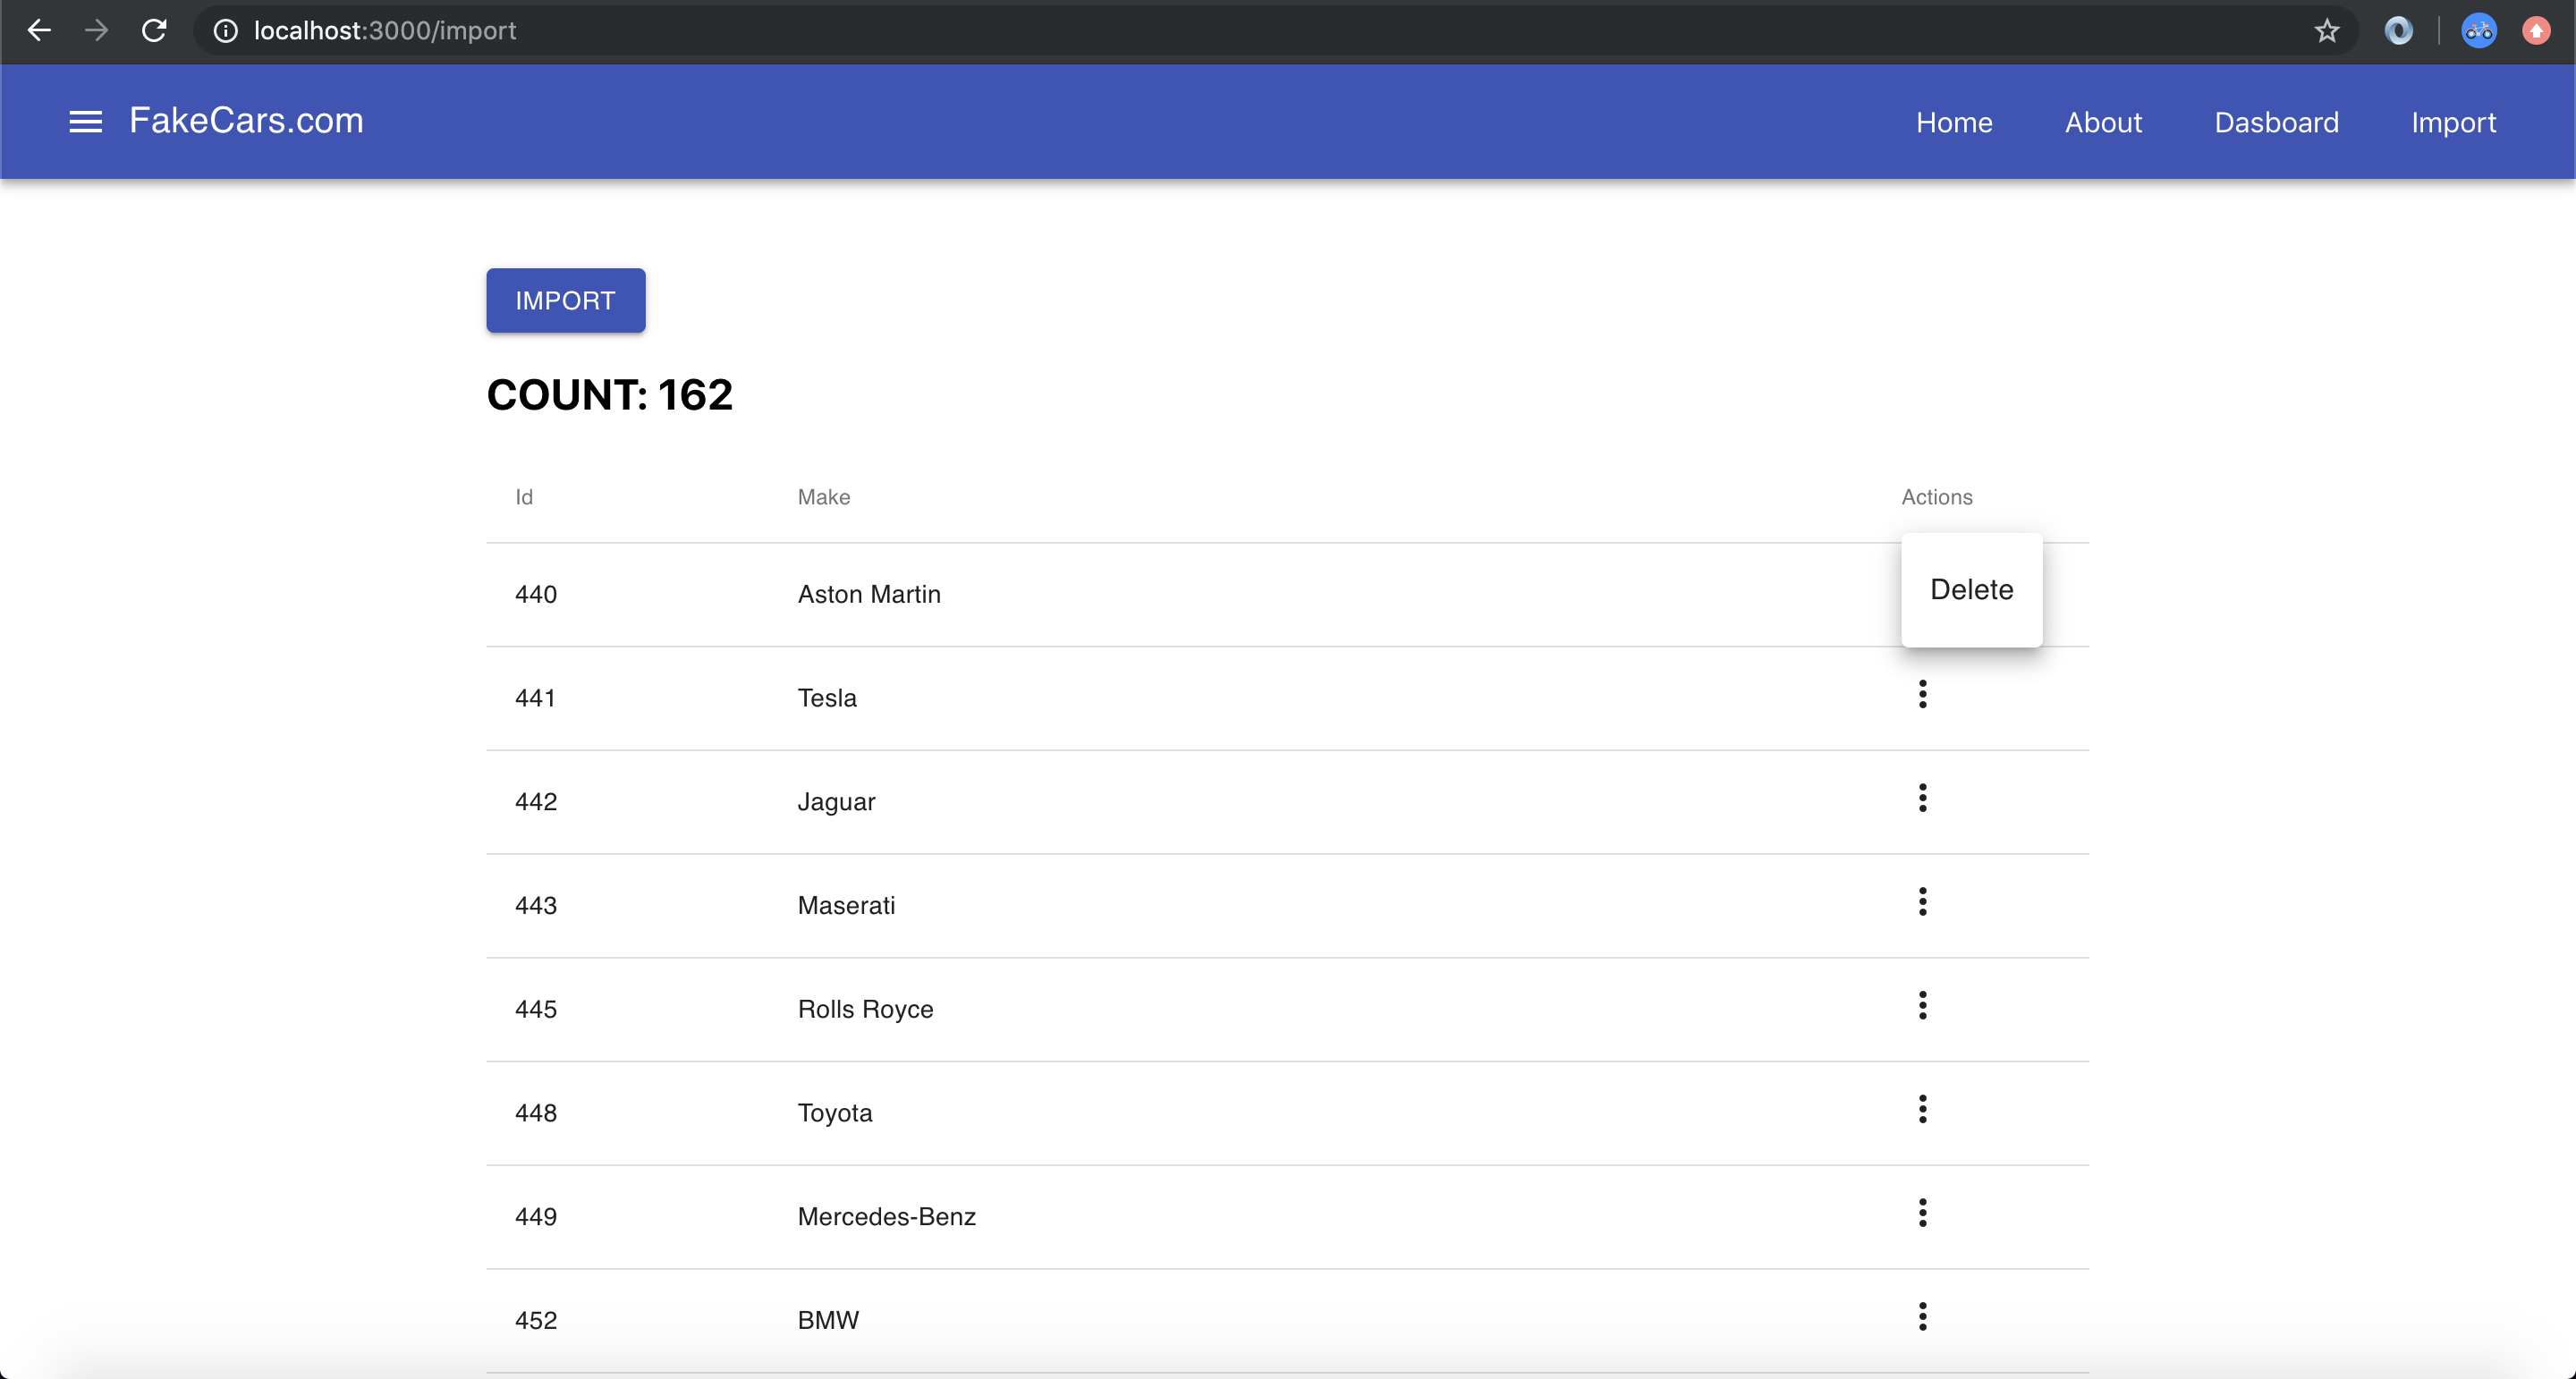
Task: Open the Tesla row three-dot menu
Action: (1922, 694)
